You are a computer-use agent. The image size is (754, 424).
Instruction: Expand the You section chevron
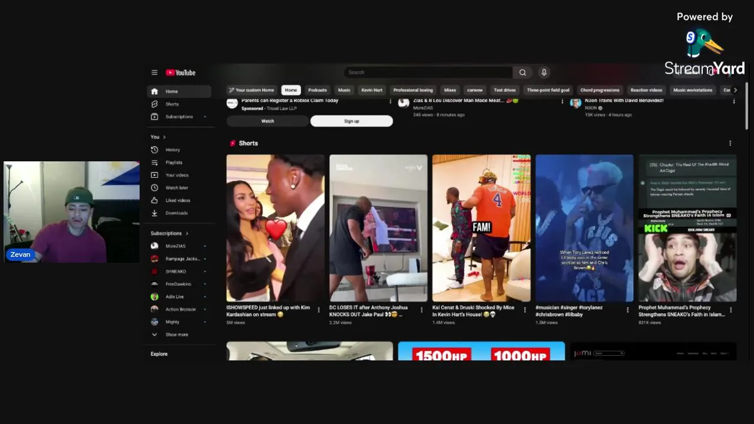[x=164, y=137]
